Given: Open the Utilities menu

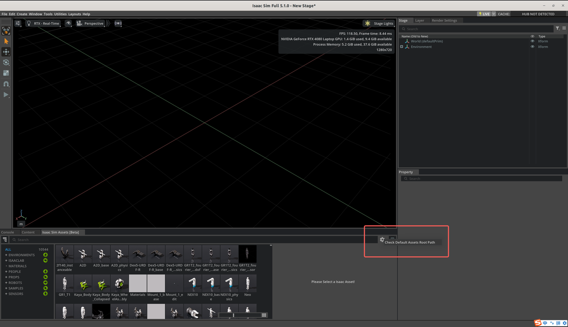Looking at the screenshot, I should [60, 14].
